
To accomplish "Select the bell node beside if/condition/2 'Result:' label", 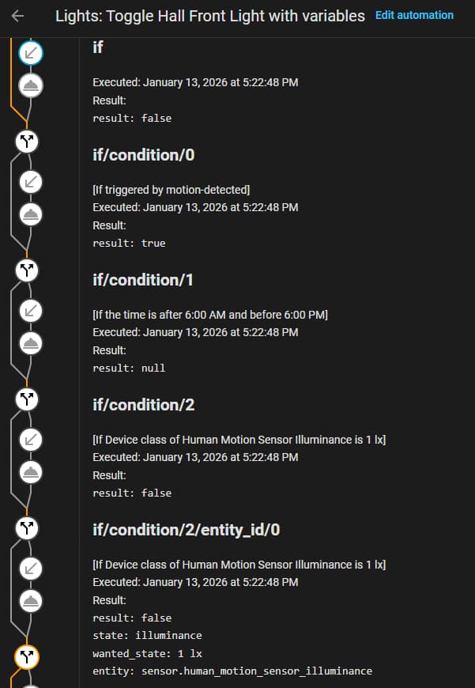I will 30,471.
